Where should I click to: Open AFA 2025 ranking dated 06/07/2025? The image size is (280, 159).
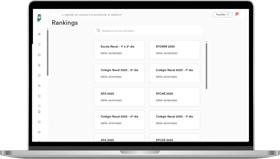(119, 97)
